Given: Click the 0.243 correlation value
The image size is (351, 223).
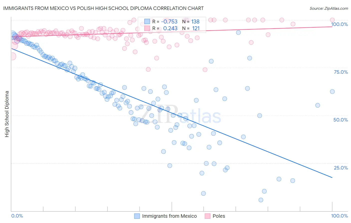Looking at the screenshot, I should pyautogui.click(x=170, y=28).
